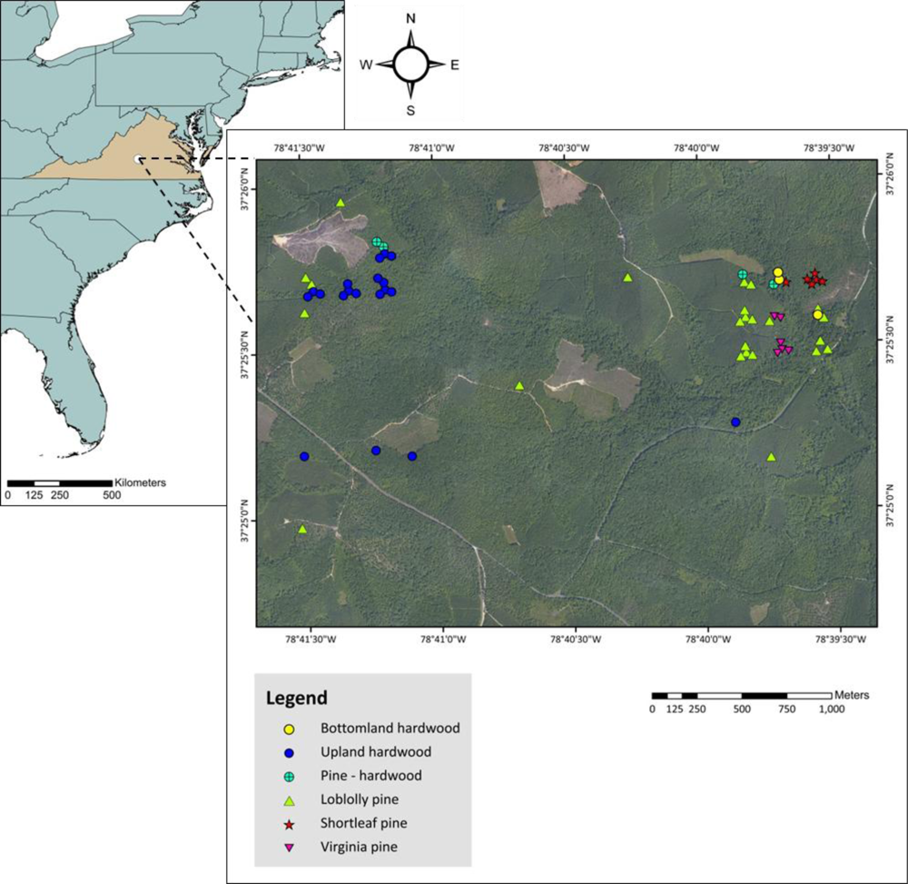908x884 pixels.
Task: Click the teal Pine - hardwood legend symbol
Action: pyautogui.click(x=290, y=777)
